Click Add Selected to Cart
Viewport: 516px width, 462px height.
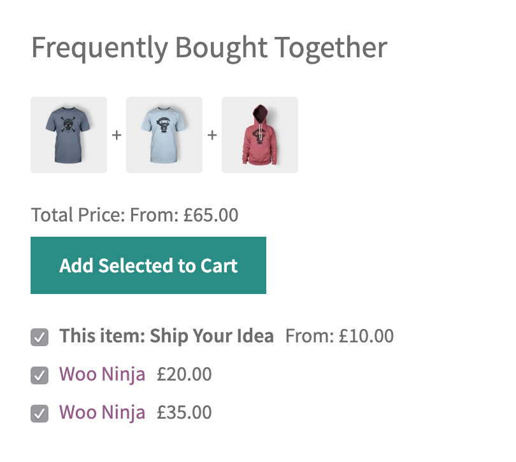(148, 265)
